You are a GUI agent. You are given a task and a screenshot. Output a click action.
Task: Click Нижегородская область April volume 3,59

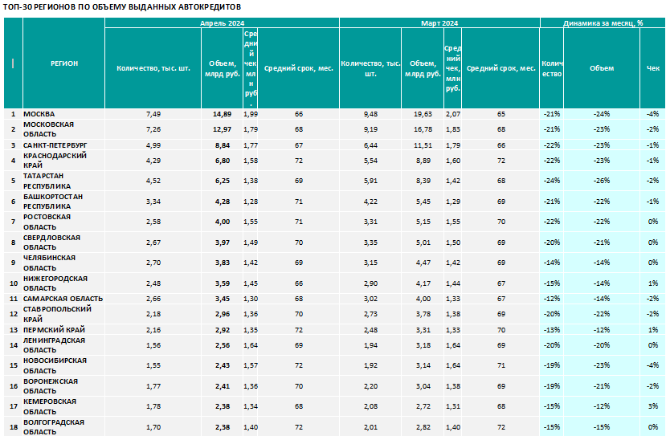(x=223, y=283)
